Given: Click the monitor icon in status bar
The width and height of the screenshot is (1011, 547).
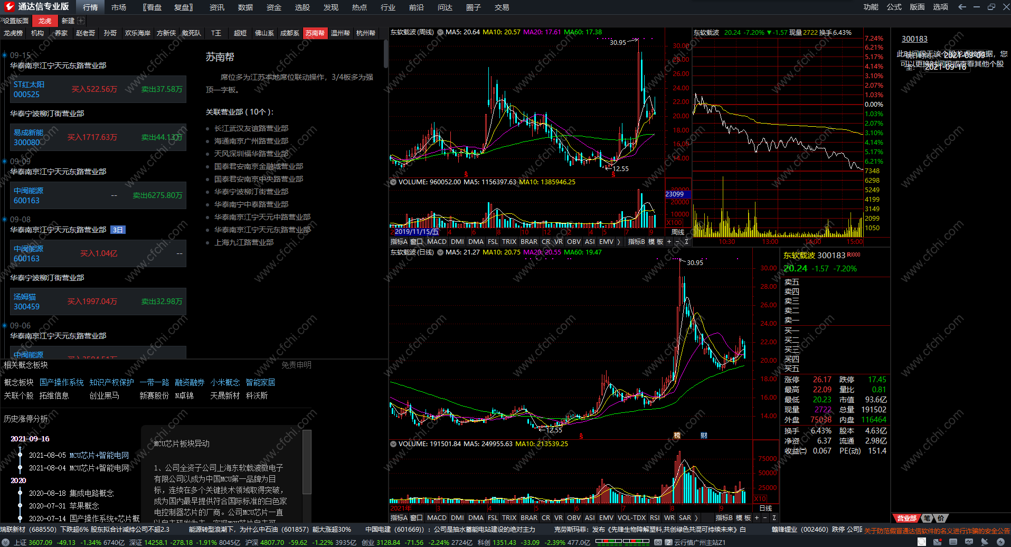Looking at the screenshot, I should 969,542.
